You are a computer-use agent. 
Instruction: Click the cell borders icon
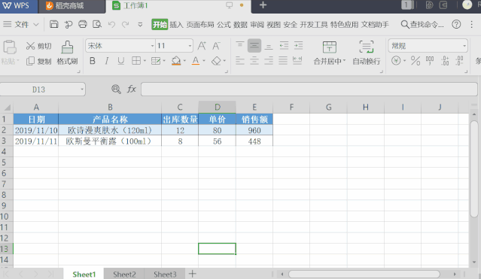pyautogui.click(x=136, y=61)
